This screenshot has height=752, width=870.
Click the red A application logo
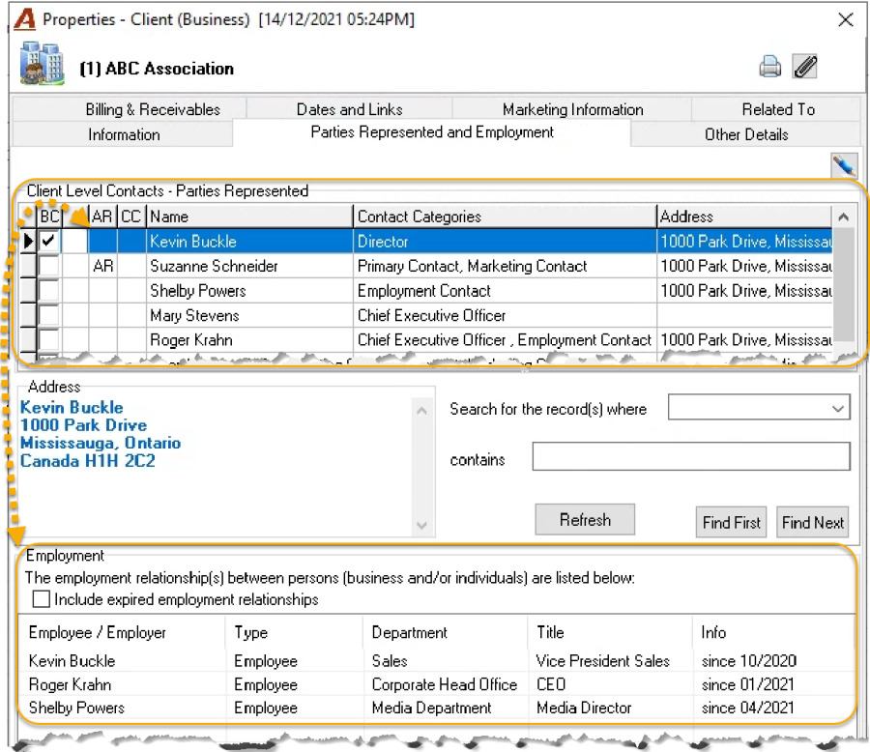24,19
